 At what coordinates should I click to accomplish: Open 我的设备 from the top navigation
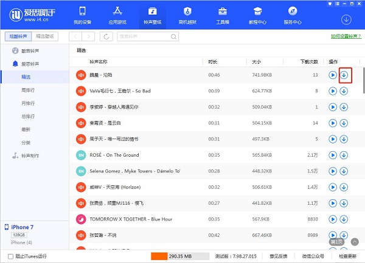[82, 16]
